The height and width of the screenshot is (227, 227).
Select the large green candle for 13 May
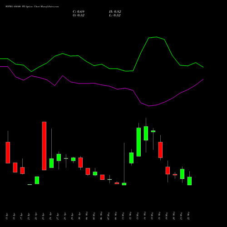pyautogui.click(x=138, y=142)
